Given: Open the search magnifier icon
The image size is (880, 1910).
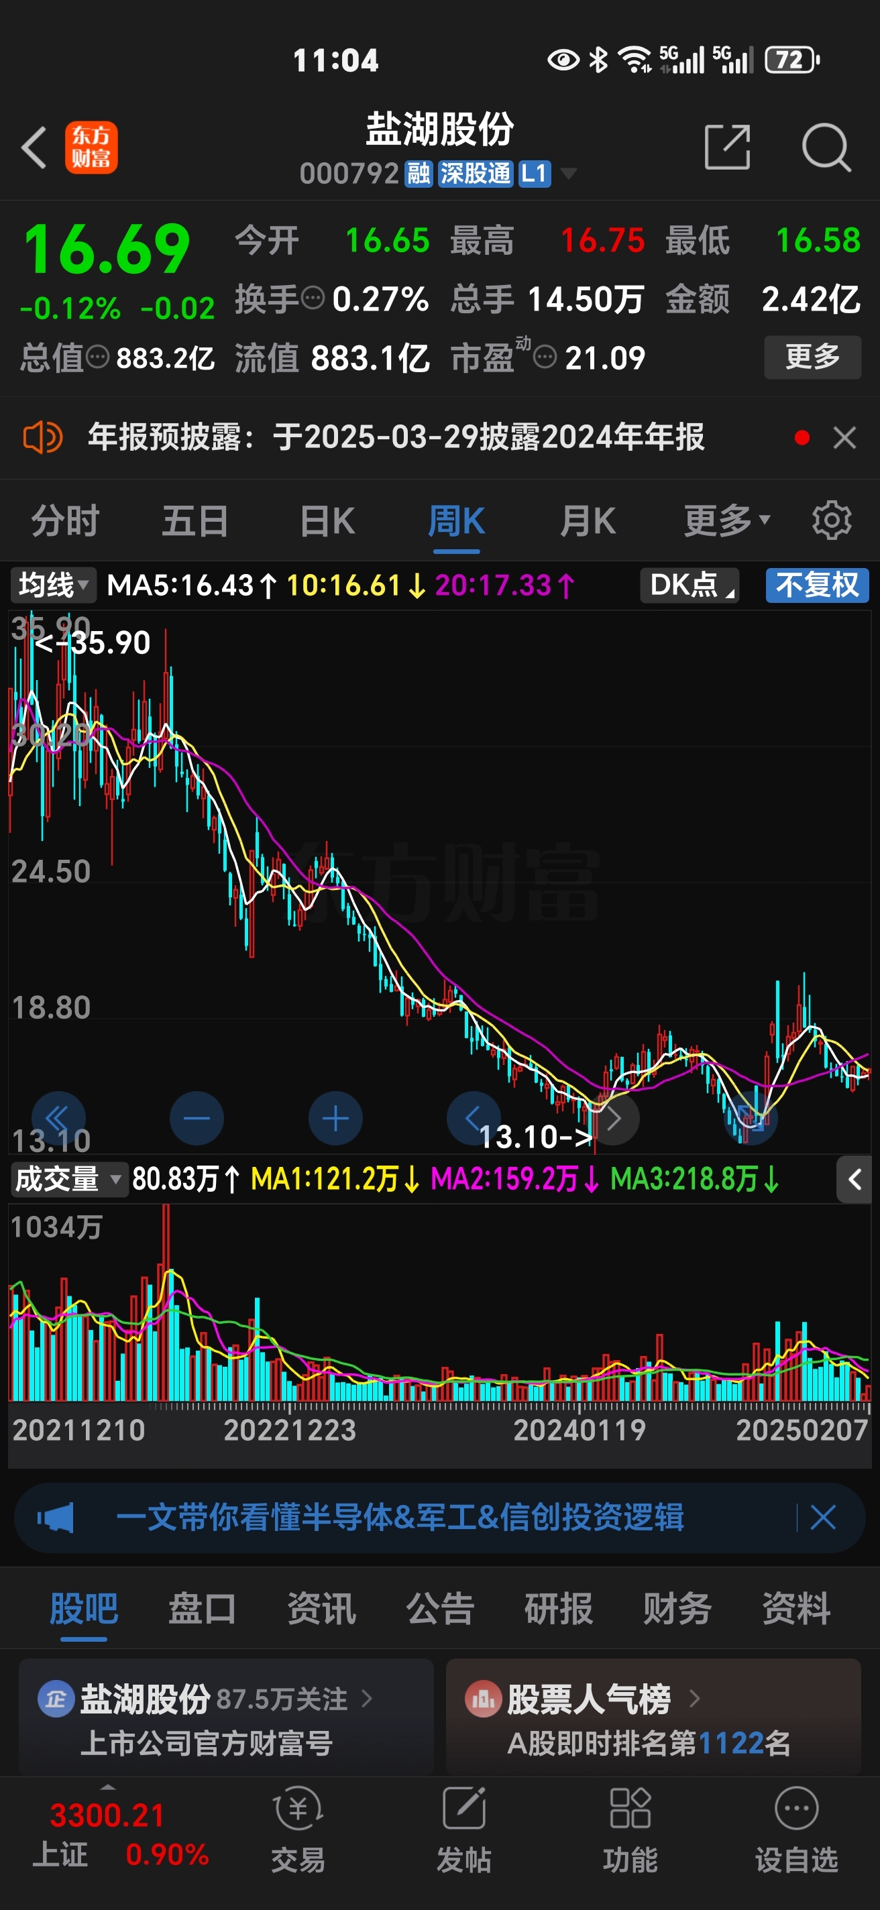Looking at the screenshot, I should tap(826, 147).
